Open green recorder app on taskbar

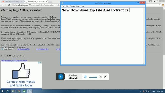(24, 91)
